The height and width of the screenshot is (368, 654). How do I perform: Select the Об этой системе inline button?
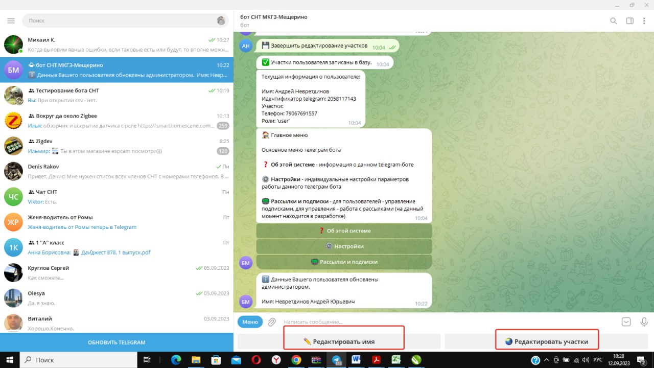click(x=344, y=231)
